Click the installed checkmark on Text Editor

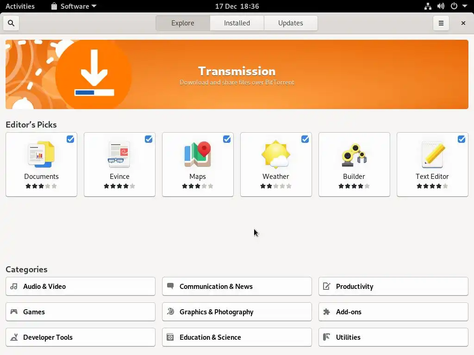(462, 139)
